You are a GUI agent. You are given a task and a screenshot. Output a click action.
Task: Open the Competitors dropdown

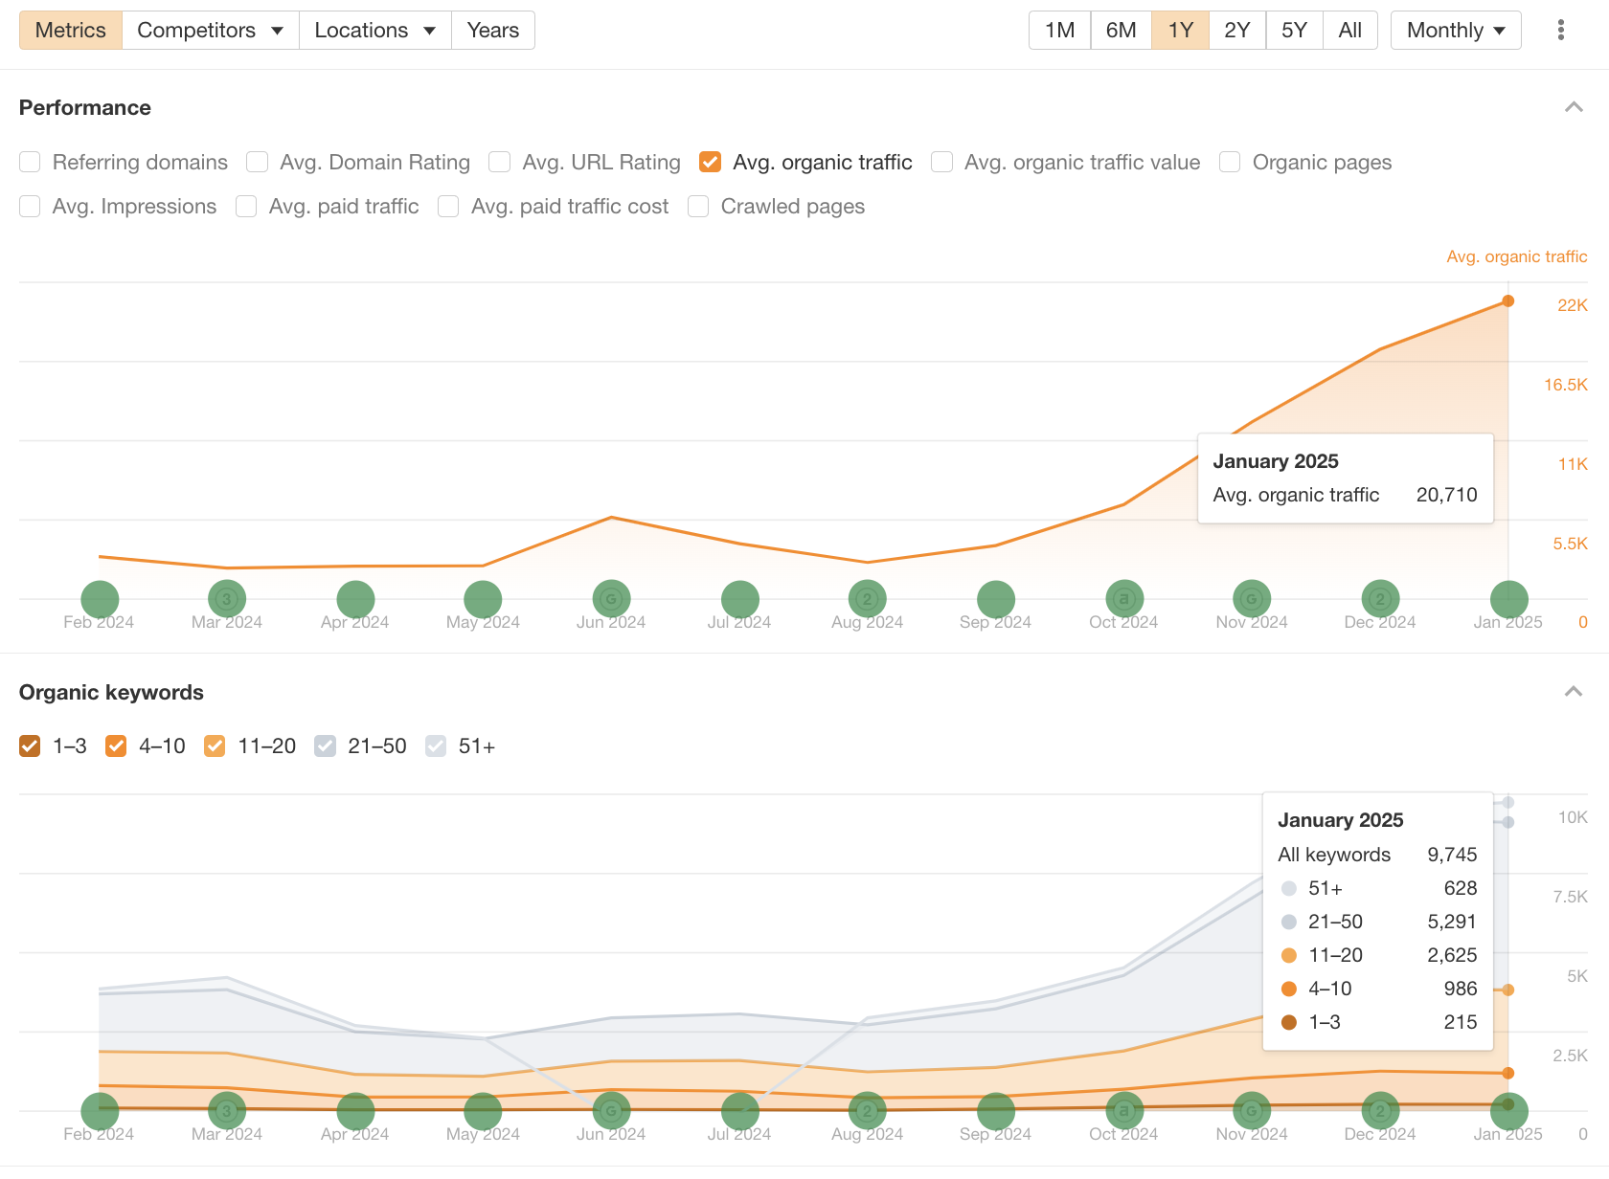(210, 30)
